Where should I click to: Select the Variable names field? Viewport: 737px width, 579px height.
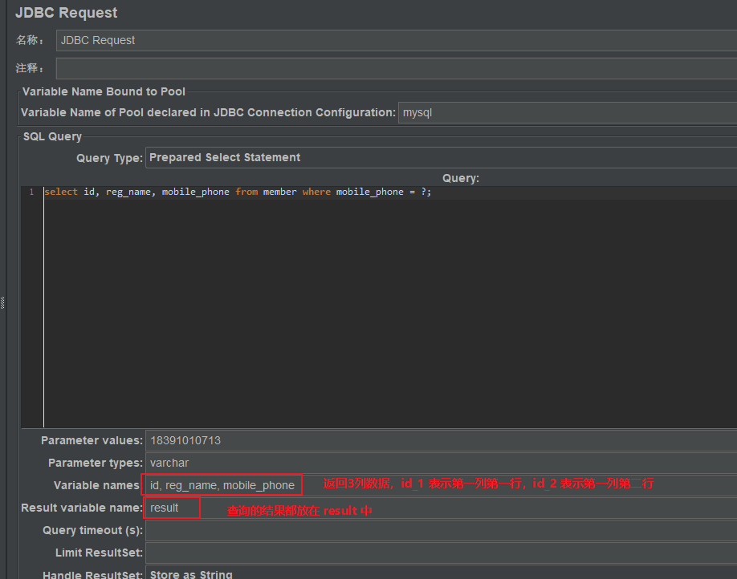(x=222, y=484)
